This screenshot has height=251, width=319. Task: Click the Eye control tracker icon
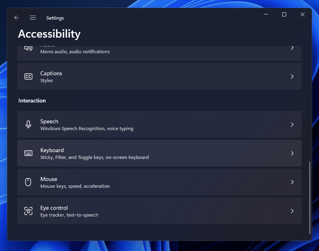pos(28,211)
